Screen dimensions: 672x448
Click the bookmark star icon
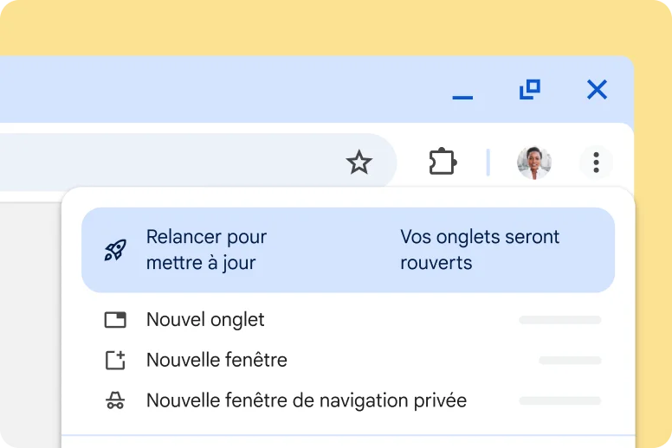coord(359,162)
